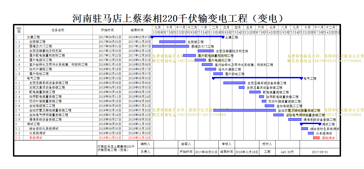Select the 土建工程 summary bar

(188, 37)
